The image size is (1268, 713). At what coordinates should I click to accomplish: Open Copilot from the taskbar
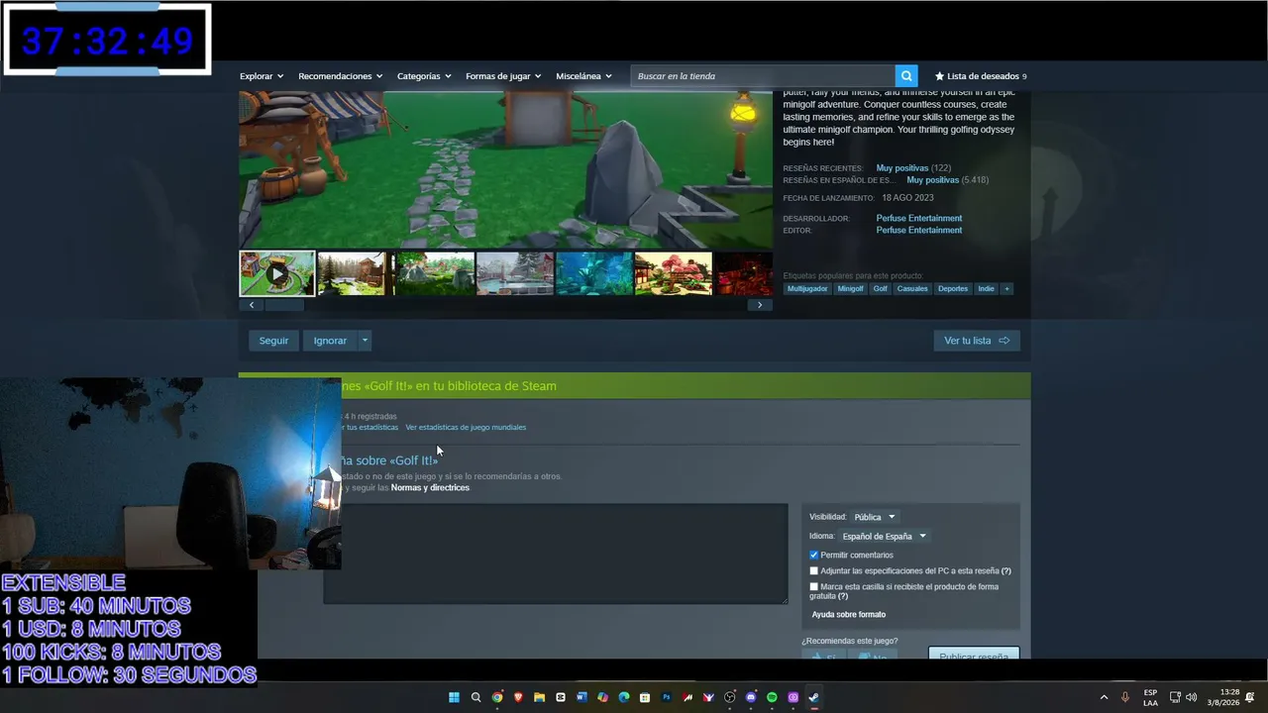(x=602, y=697)
